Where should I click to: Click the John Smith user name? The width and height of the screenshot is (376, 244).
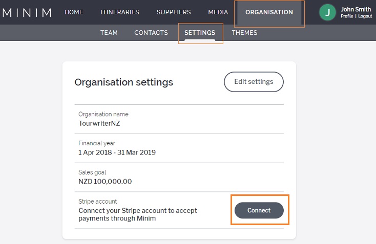click(x=356, y=9)
